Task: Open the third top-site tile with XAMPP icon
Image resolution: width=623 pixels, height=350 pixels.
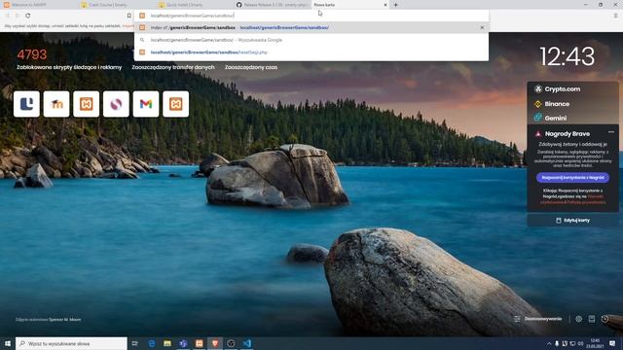Action: [x=87, y=104]
